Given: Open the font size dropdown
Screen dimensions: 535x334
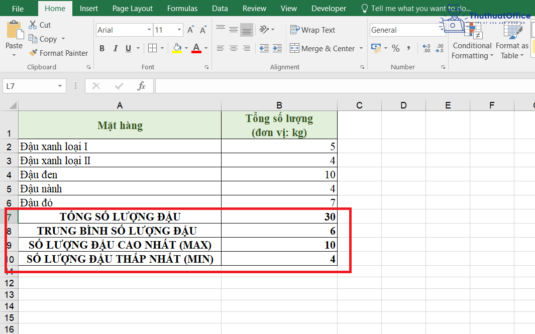Looking at the screenshot, I should click(178, 30).
